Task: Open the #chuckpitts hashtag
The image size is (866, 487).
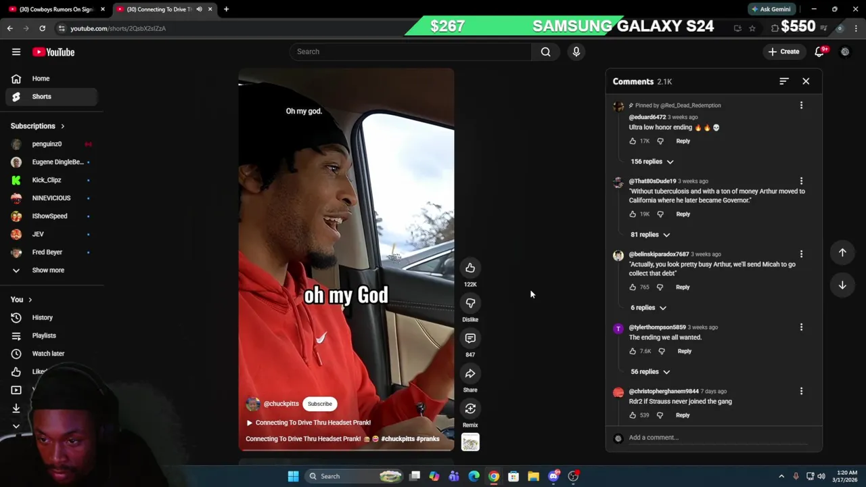Action: click(x=398, y=439)
